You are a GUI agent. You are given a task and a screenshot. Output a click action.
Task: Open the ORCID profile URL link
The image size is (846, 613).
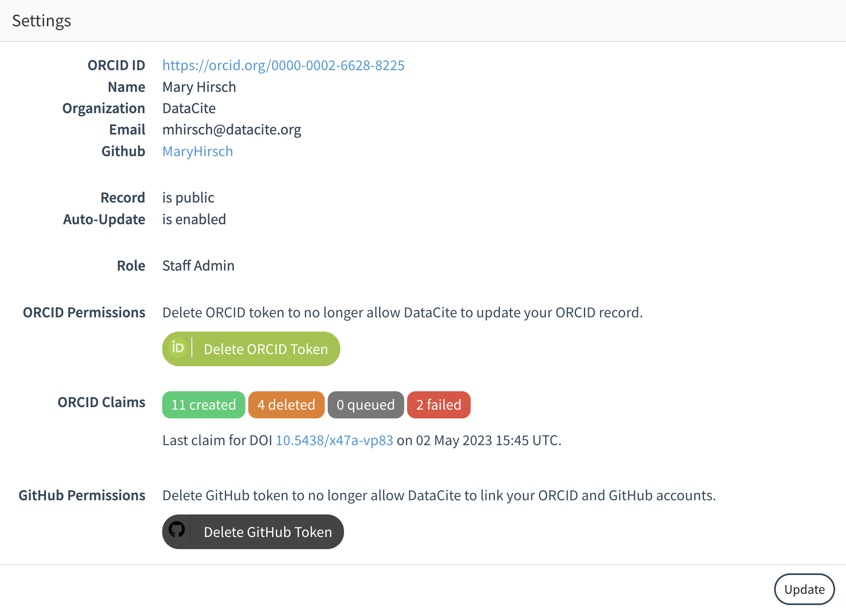[x=283, y=66]
